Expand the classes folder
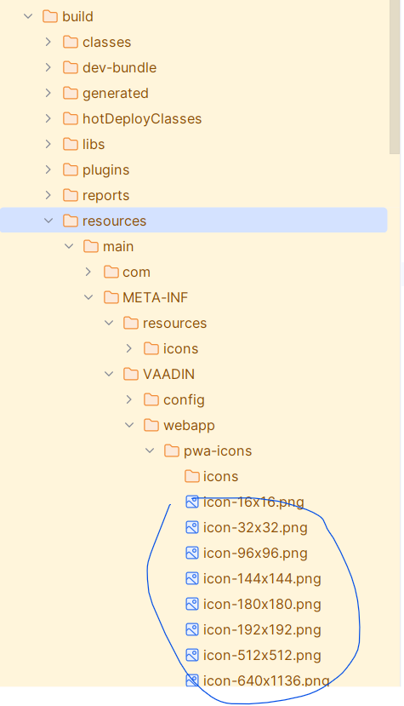The width and height of the screenshot is (404, 706). pos(48,42)
